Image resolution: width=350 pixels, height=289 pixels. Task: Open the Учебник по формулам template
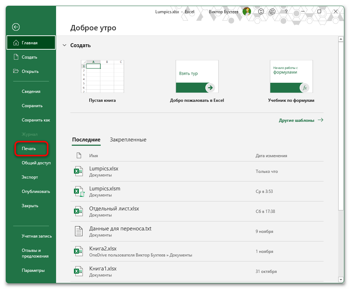(x=291, y=76)
